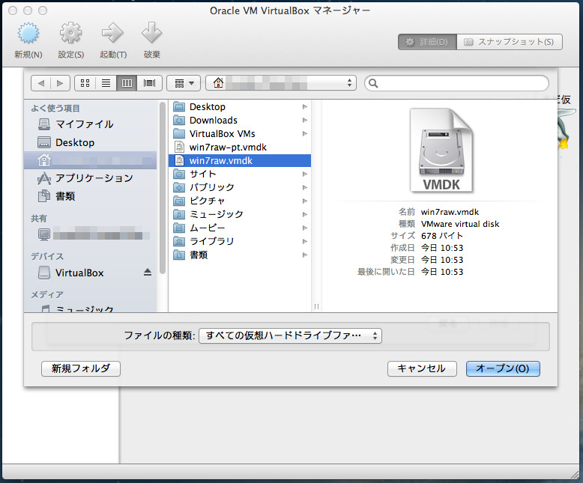Viewport: 583px width, 483px height.
Task: Select the win7raw.vmdk file
Action: [240, 161]
